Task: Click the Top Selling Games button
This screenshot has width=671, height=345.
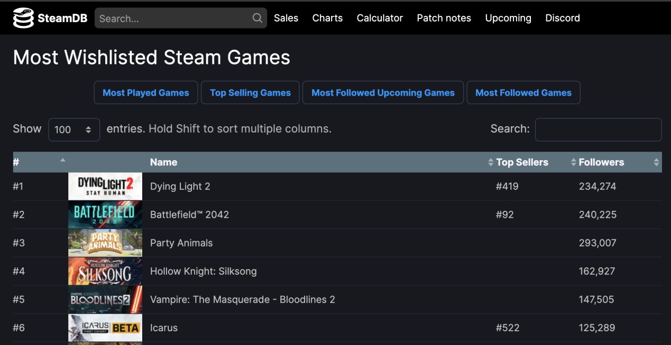Action: click(x=250, y=92)
